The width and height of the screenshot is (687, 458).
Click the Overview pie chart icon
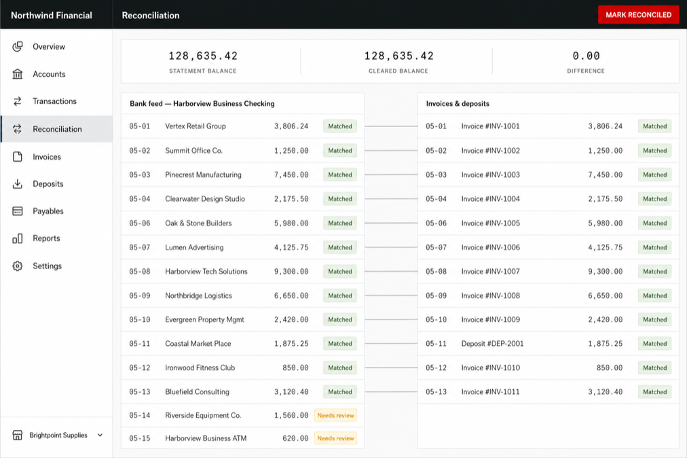point(18,46)
